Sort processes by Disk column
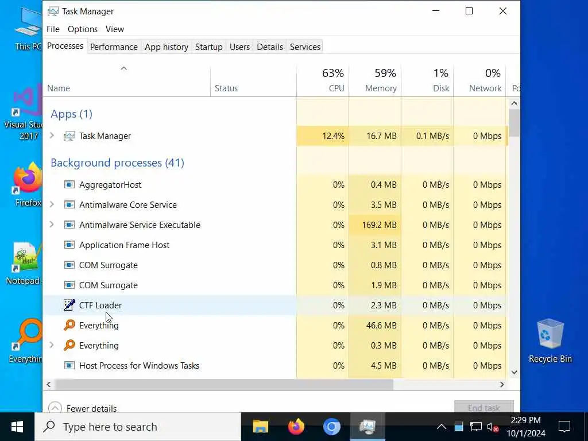This screenshot has height=441, width=588. click(427, 81)
